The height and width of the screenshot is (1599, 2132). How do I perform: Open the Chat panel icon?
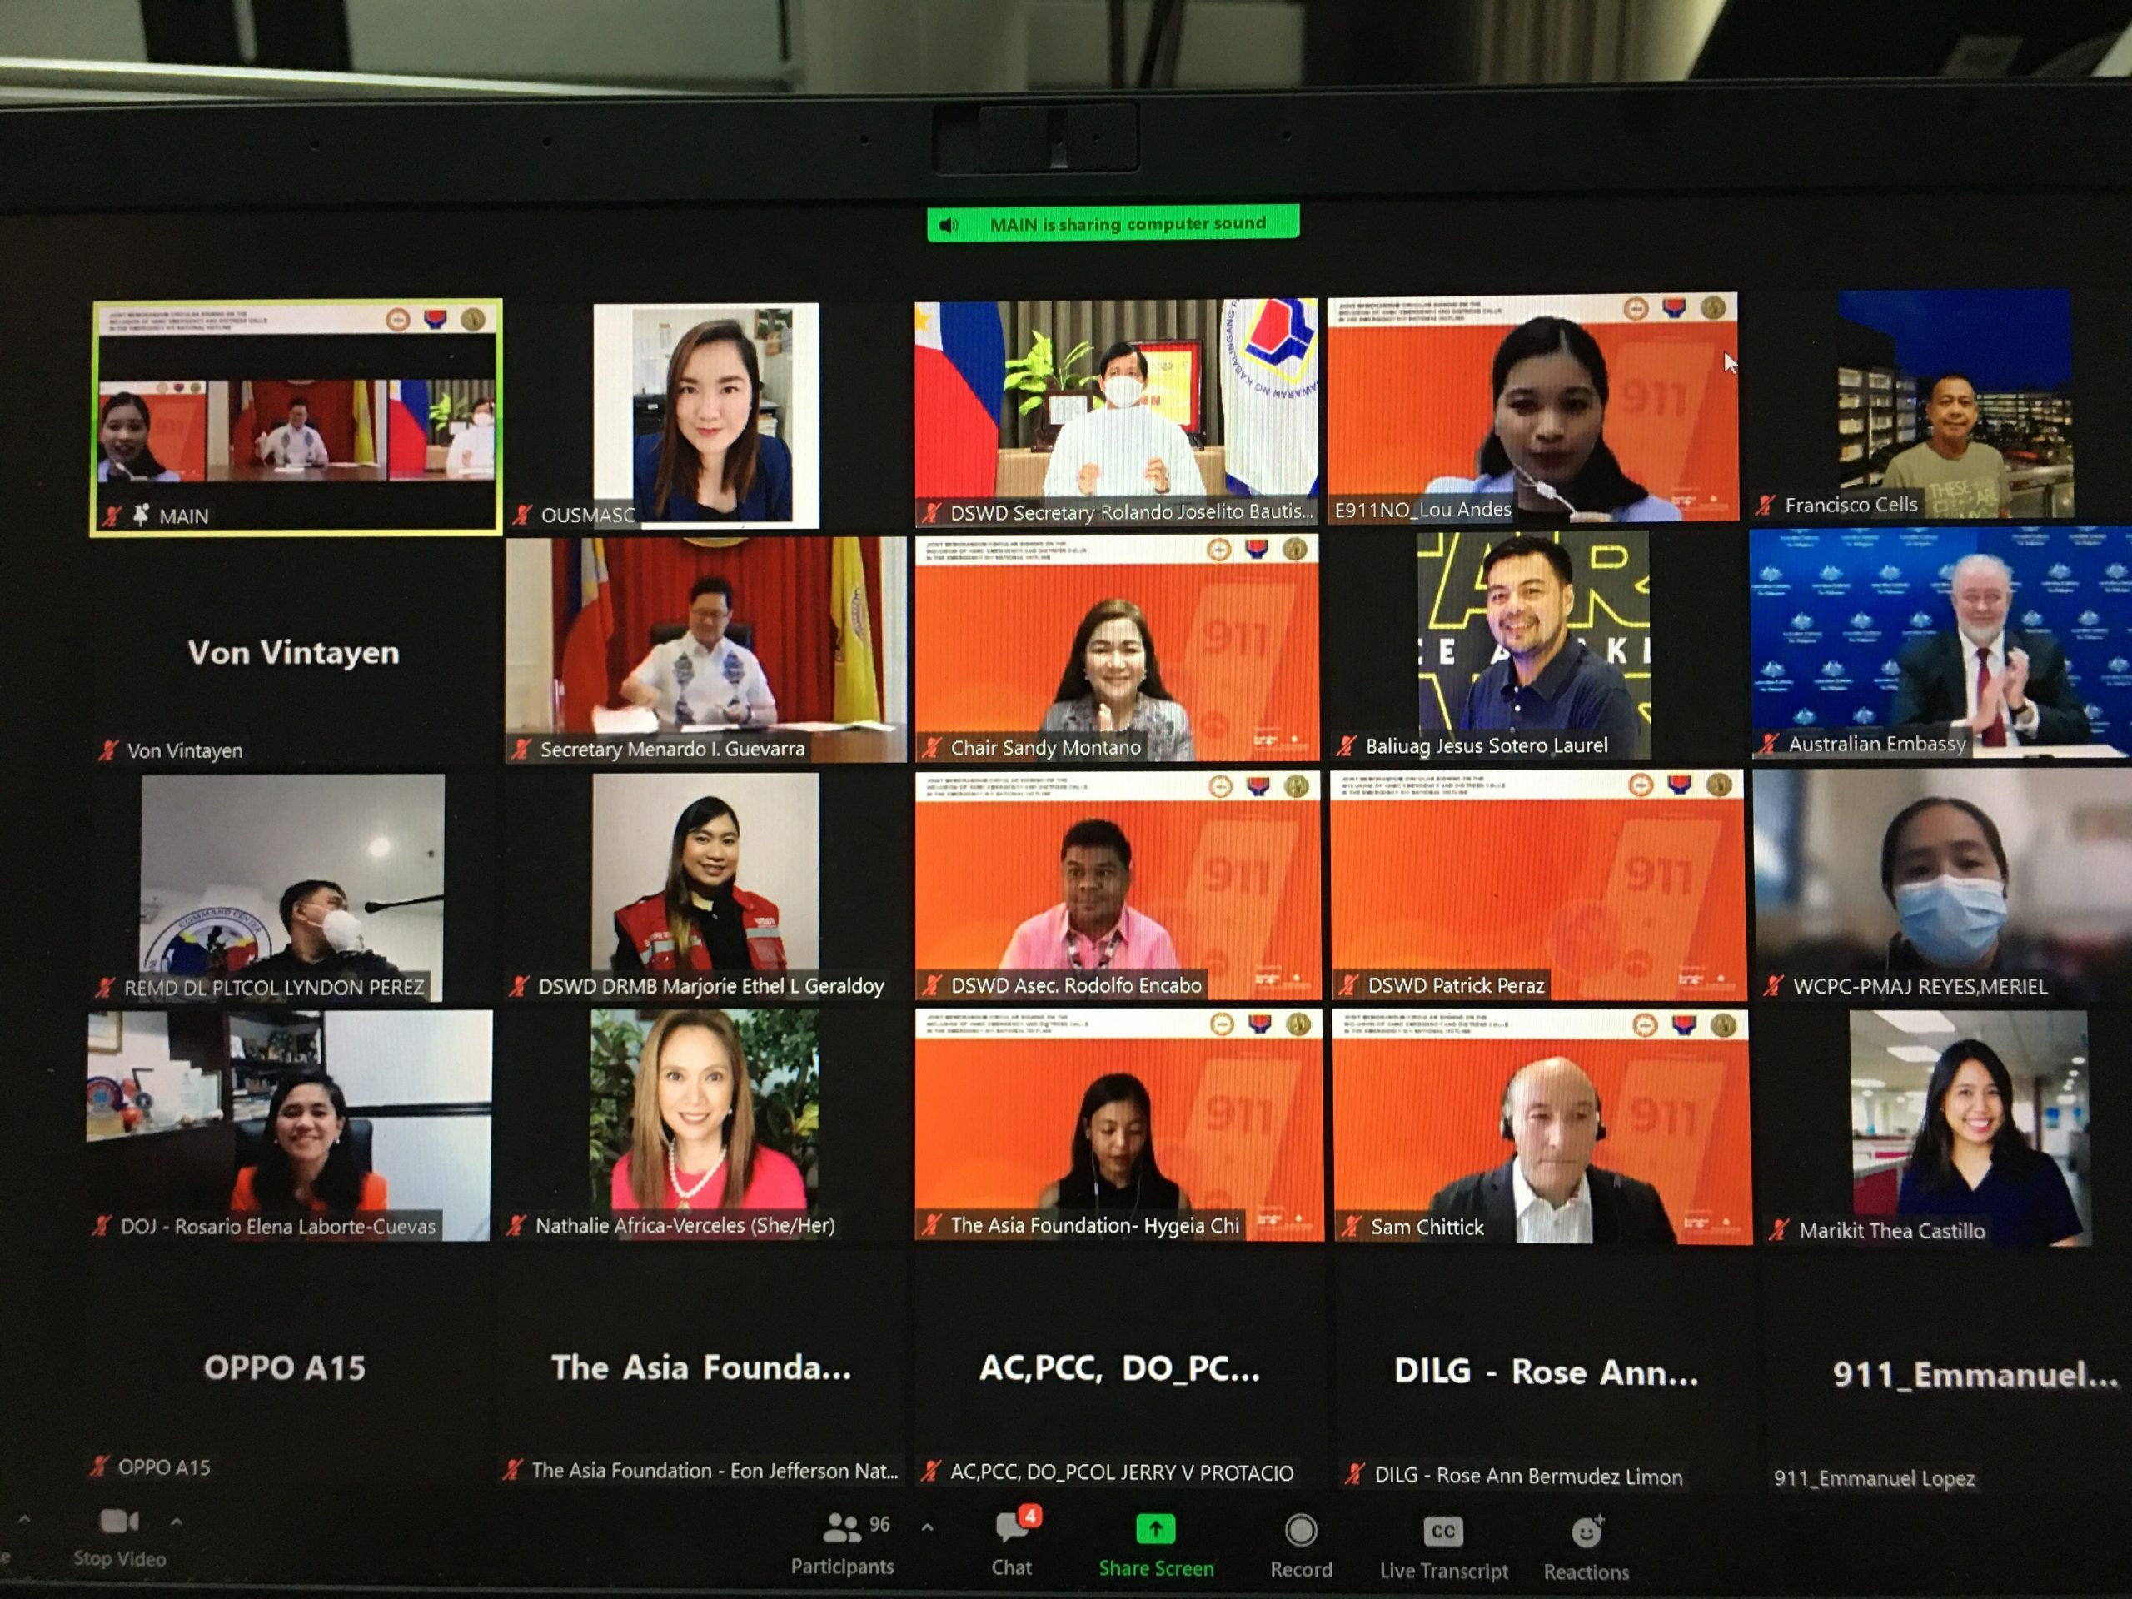tap(1013, 1527)
